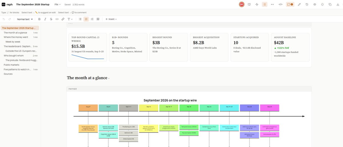Click the $1B+ Rounds card
This screenshot has width=343, height=147.
(x=128, y=47)
